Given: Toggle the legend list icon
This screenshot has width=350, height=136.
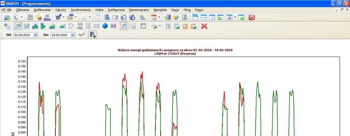Looking at the screenshot, I should [x=143, y=26].
